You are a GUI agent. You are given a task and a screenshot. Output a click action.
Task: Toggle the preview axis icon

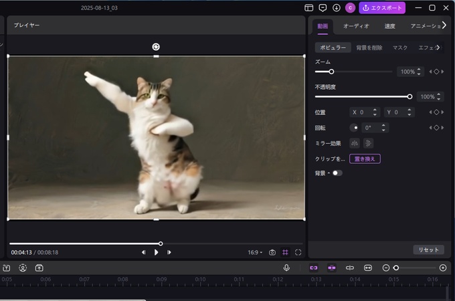pos(350,268)
